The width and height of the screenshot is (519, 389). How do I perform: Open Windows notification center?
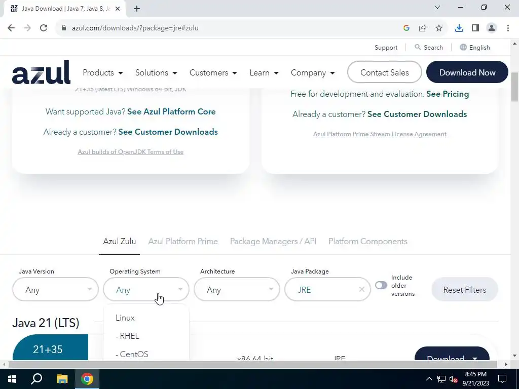click(x=502, y=379)
